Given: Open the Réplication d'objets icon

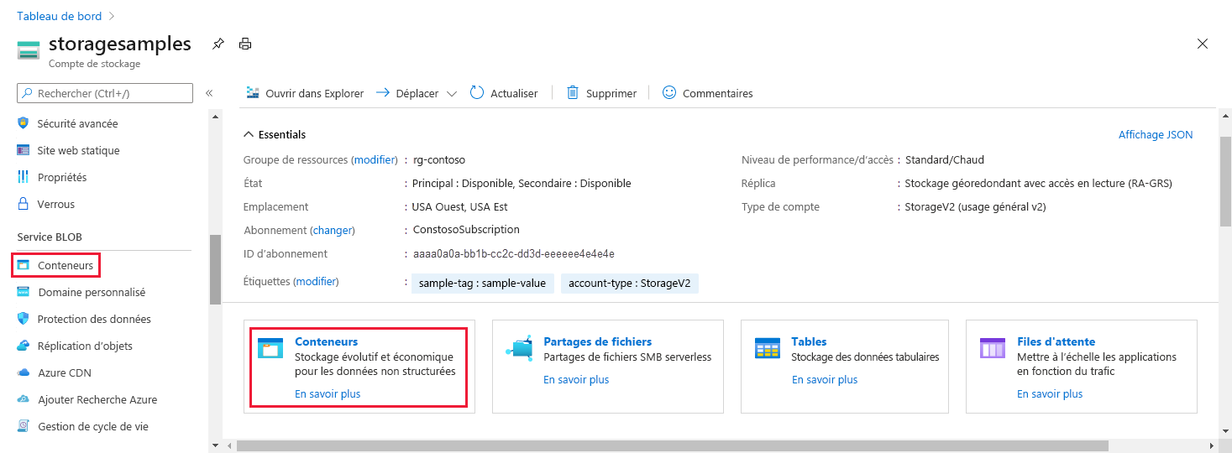Looking at the screenshot, I should pyautogui.click(x=24, y=346).
